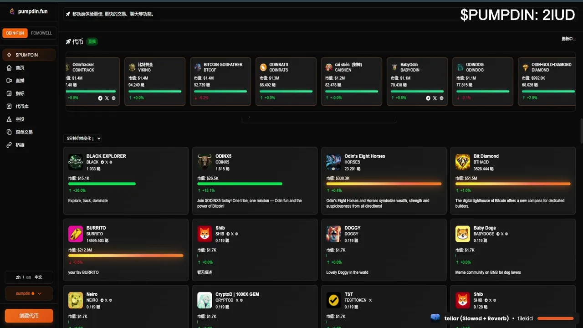Viewport: 583px width, 328px height.
Task: Open TST TESTTOKEN X link icon
Action: pos(370,300)
